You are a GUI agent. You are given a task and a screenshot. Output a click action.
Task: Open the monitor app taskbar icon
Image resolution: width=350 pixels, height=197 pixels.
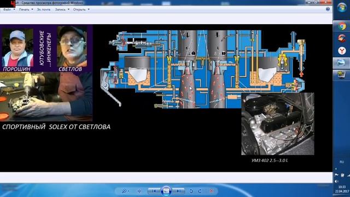click(341, 75)
